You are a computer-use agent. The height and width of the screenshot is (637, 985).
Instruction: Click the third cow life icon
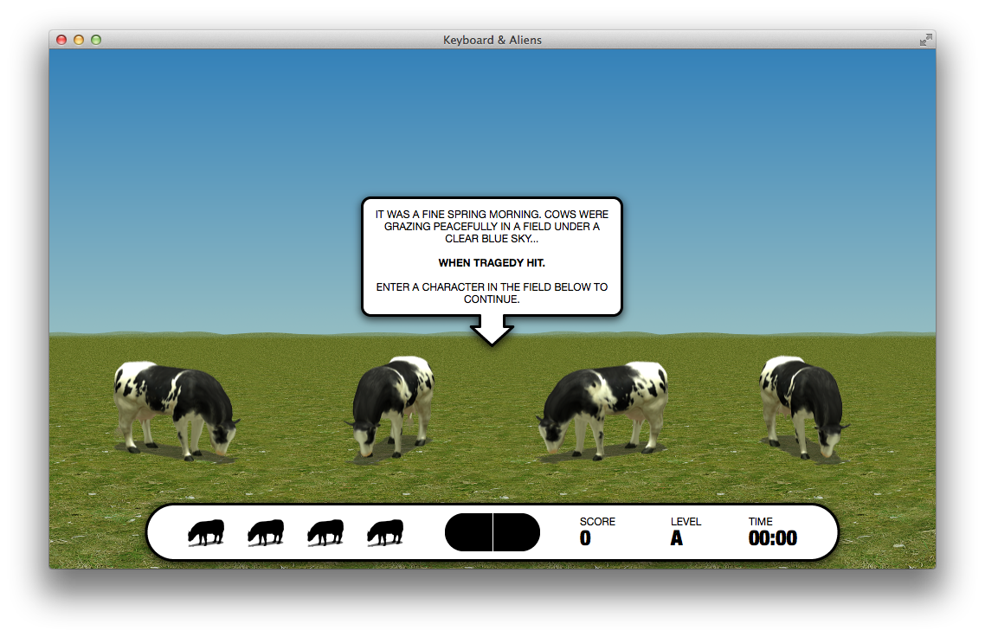coord(325,532)
